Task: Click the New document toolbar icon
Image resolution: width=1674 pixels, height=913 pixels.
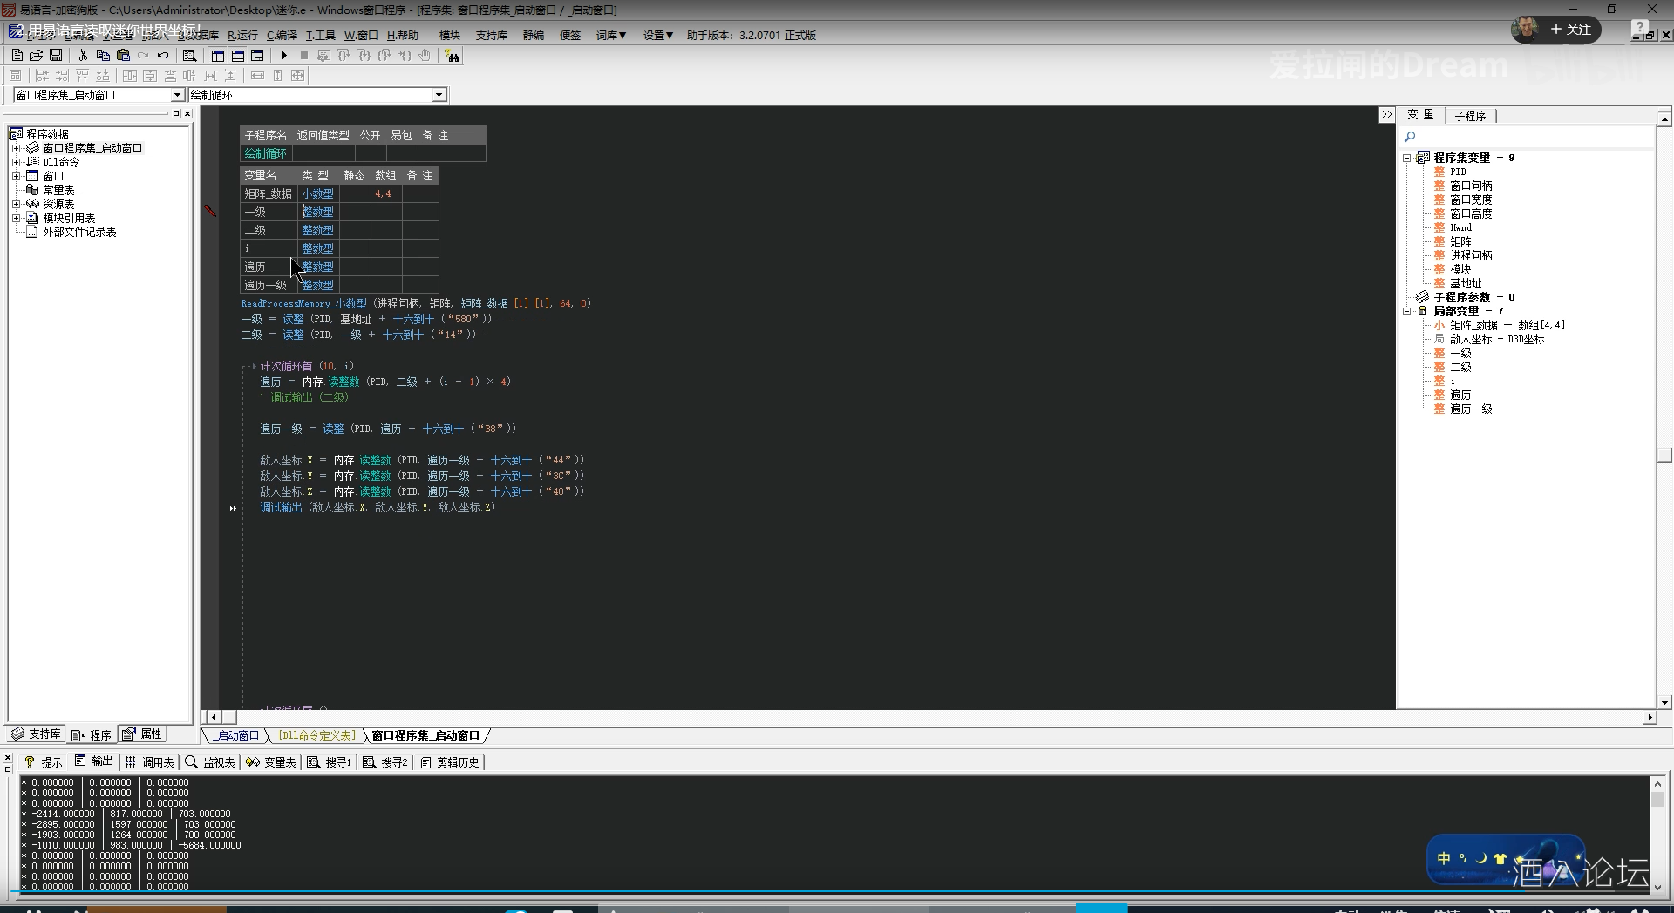Action: click(17, 56)
